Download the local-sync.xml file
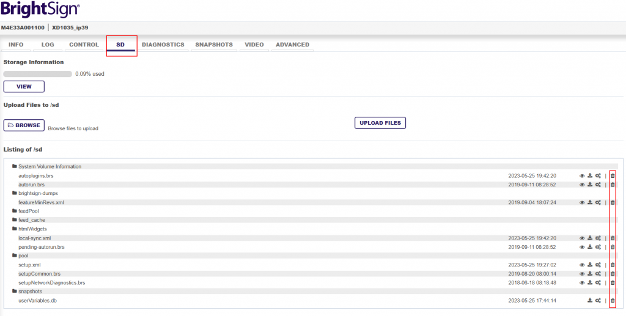 tap(590, 238)
